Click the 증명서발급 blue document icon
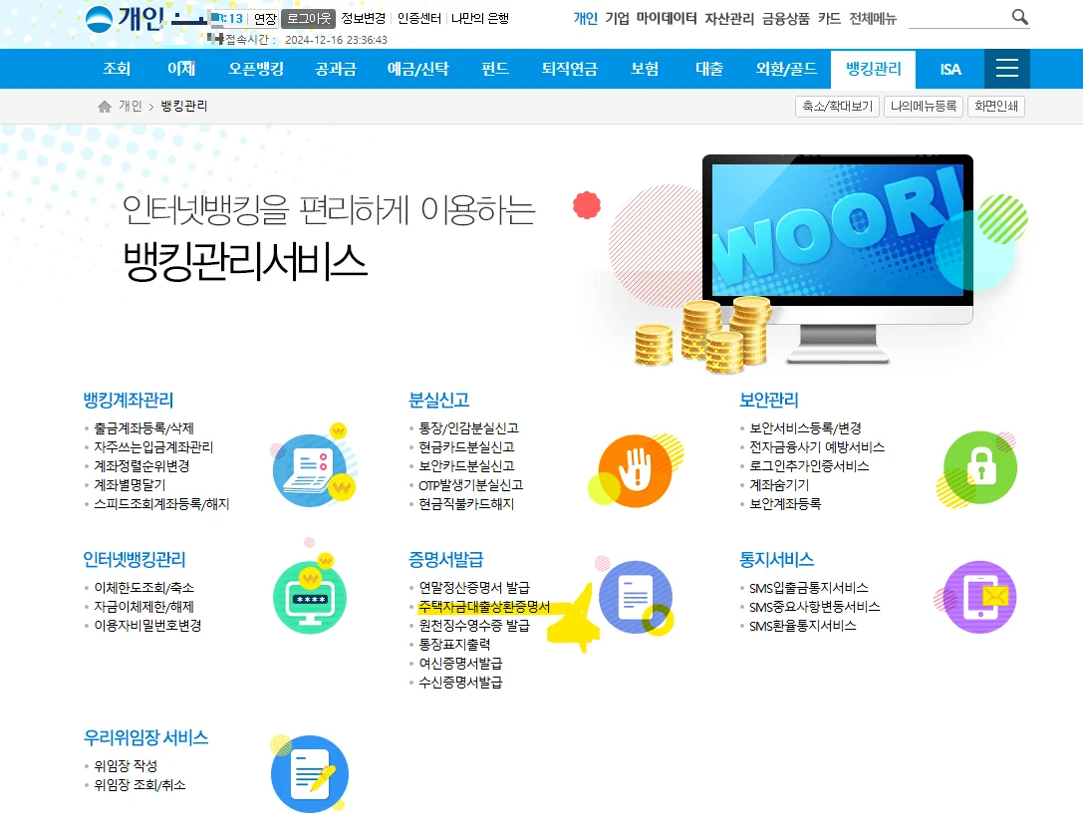Image resolution: width=1083 pixels, height=834 pixels. point(636,598)
